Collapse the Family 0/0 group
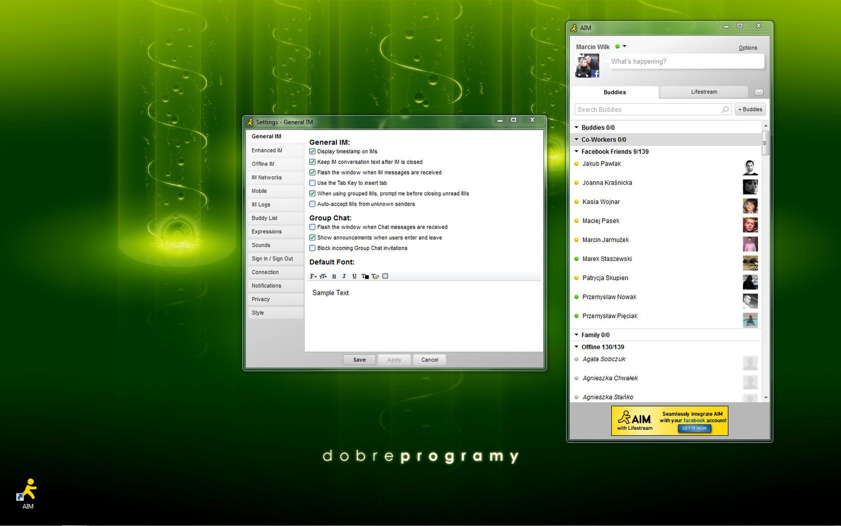The image size is (841, 526). pos(576,335)
